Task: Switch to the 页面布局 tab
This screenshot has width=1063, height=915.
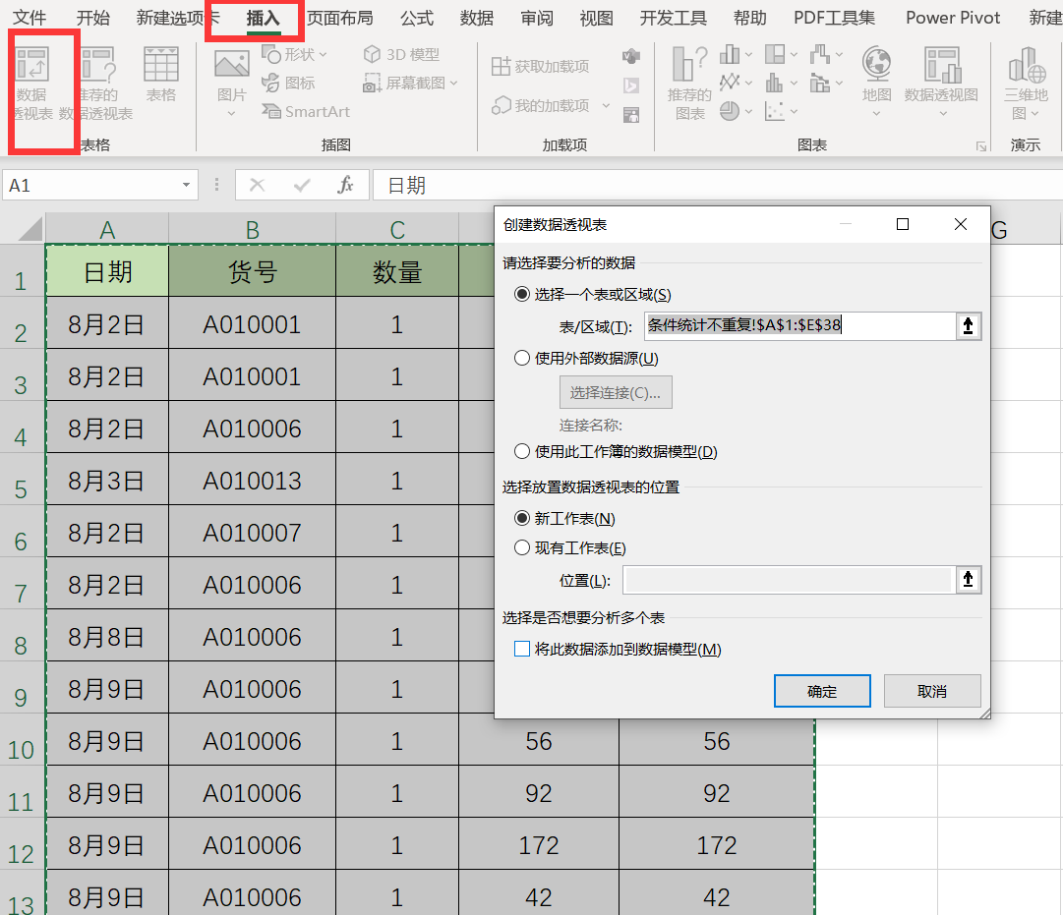Action: [x=339, y=19]
